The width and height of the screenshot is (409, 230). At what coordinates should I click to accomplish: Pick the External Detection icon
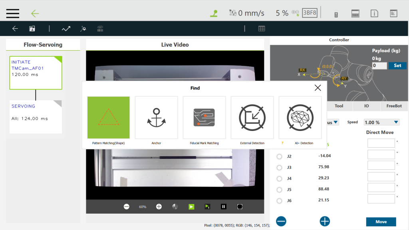pos(252,117)
